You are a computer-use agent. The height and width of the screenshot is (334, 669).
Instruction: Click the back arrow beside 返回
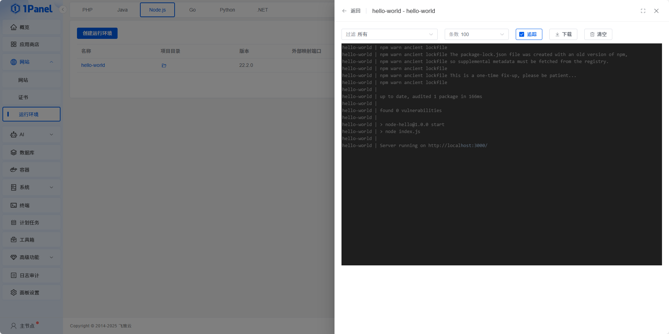point(344,11)
